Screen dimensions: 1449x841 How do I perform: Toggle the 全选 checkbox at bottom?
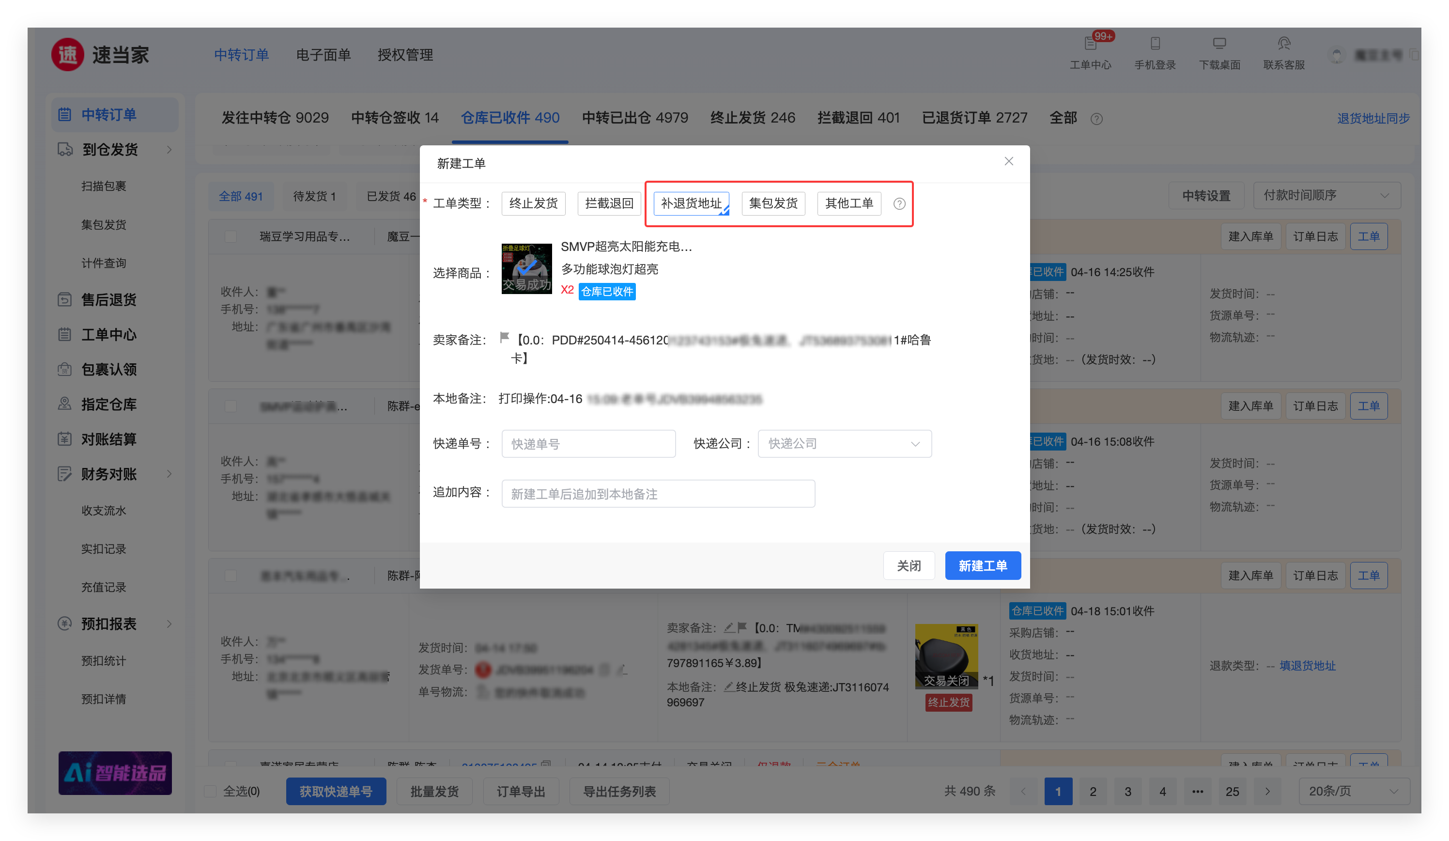tap(211, 792)
